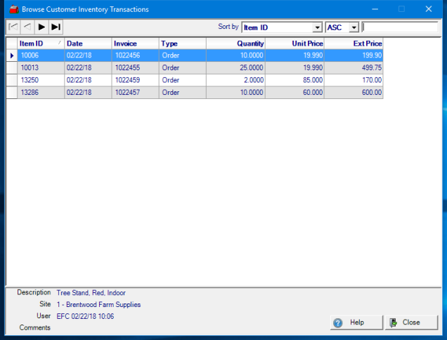Click the Invoice column header
The width and height of the screenshot is (447, 340).
pyautogui.click(x=135, y=44)
